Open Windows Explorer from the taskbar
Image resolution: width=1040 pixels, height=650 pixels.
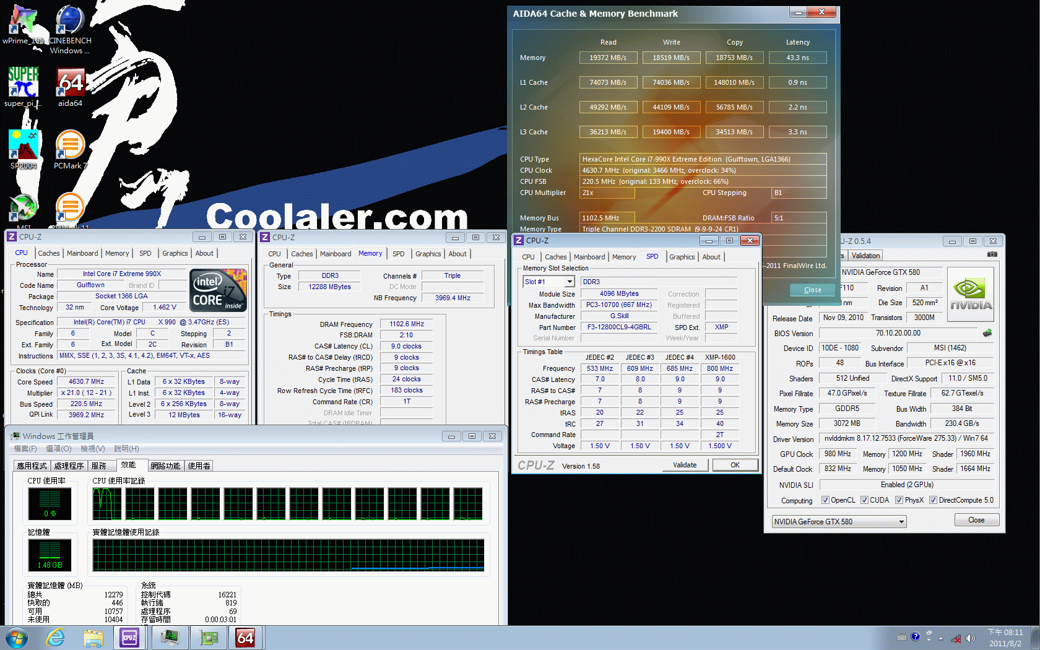coord(93,638)
